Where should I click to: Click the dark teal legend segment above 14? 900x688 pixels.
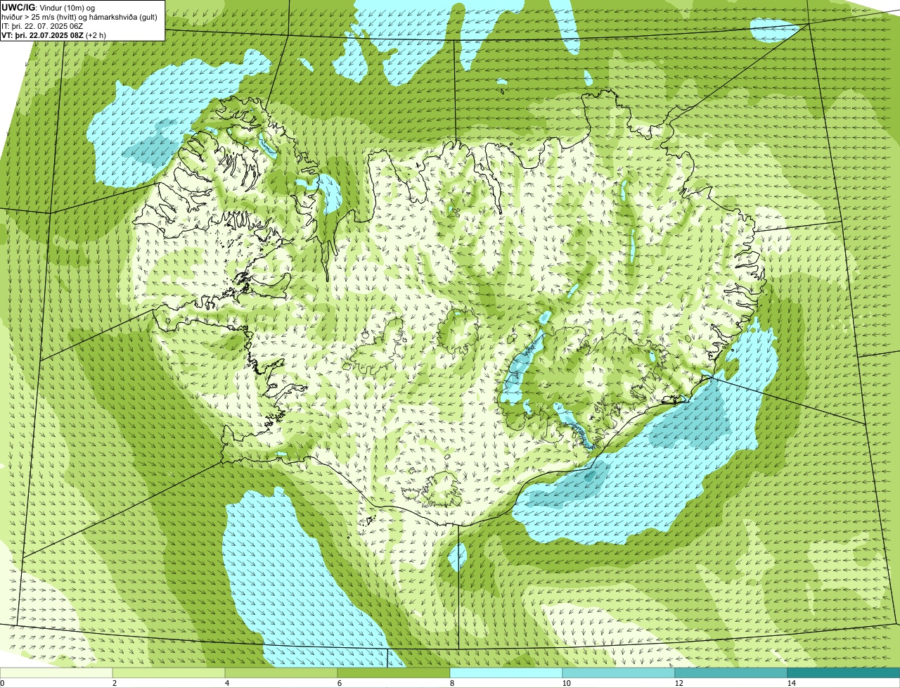click(844, 673)
